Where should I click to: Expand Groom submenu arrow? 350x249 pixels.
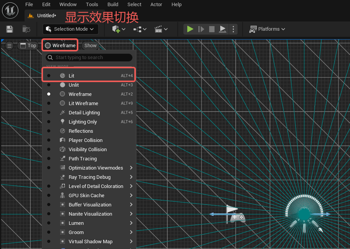click(131, 232)
